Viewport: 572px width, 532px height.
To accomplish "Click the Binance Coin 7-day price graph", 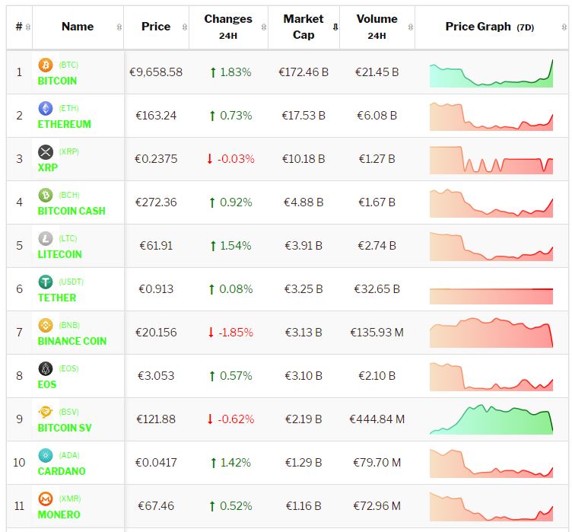I will click(491, 333).
